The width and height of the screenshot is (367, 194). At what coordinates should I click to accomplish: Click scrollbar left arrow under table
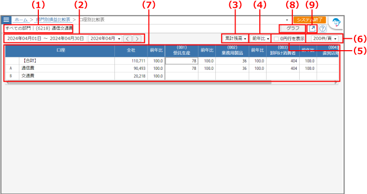tap(7, 83)
